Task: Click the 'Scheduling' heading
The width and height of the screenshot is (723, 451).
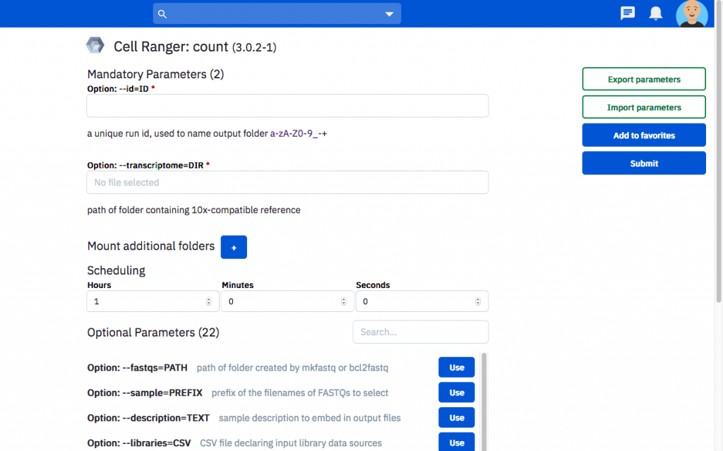Action: tap(116, 271)
